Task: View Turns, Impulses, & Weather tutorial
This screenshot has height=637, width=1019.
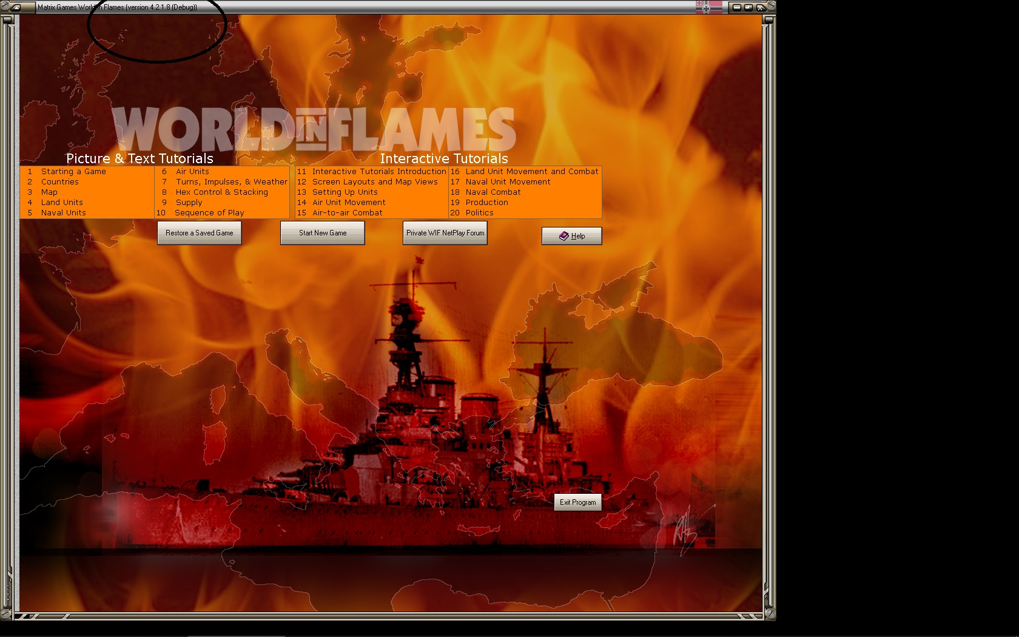Action: pyautogui.click(x=230, y=181)
